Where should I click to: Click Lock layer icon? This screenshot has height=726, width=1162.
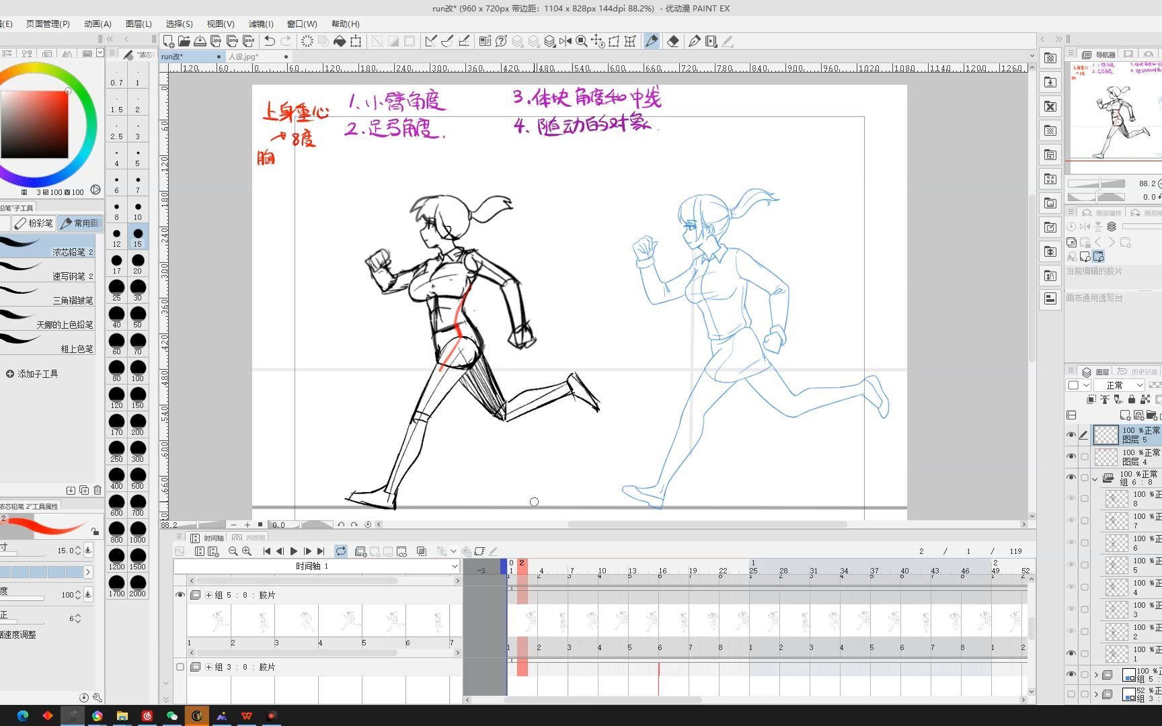[x=1132, y=399]
